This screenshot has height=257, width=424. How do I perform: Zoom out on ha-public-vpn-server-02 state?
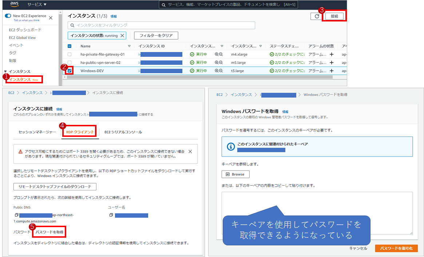(x=221, y=63)
